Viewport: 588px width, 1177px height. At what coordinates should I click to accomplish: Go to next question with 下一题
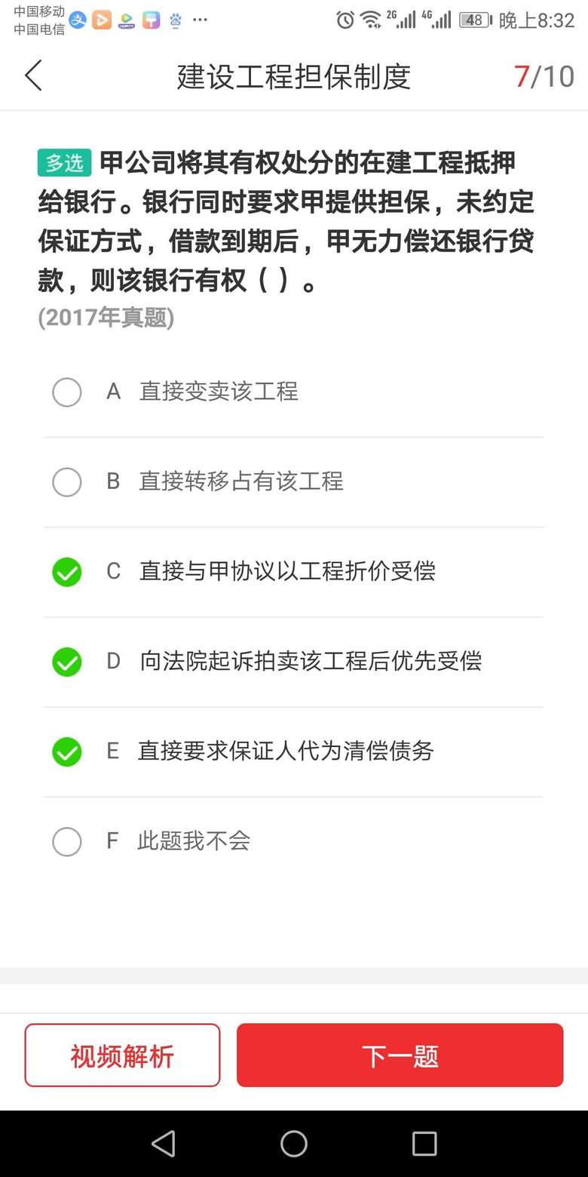[400, 1055]
